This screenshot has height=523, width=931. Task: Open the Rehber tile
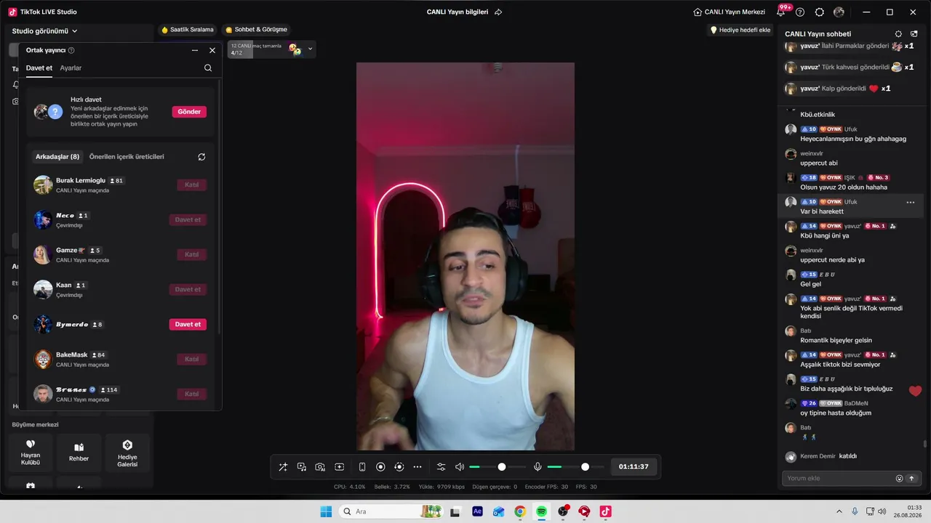(79, 453)
